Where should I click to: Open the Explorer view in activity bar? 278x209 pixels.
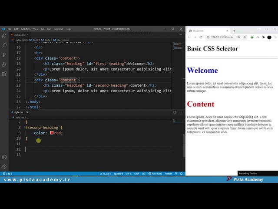click(x=4, y=36)
